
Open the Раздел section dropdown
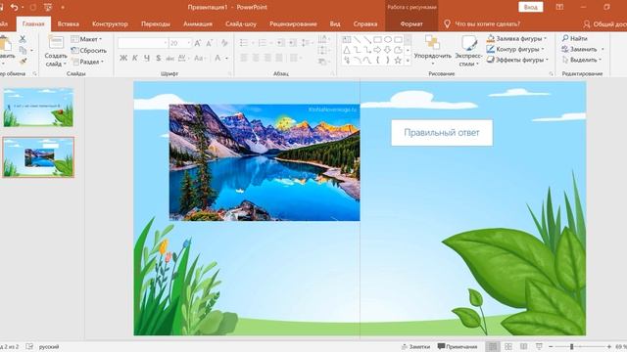click(x=87, y=62)
